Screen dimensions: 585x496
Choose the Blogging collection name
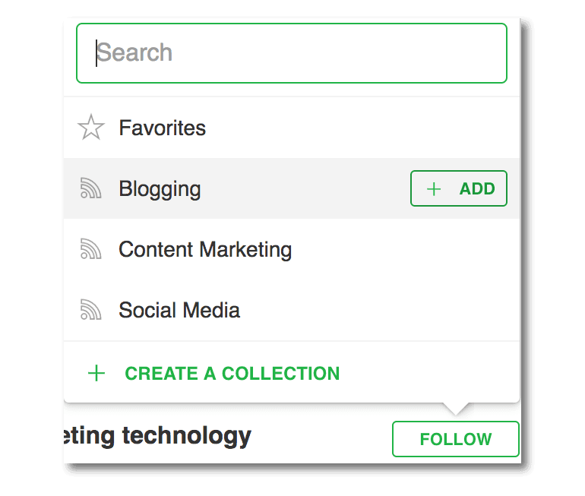coord(160,188)
